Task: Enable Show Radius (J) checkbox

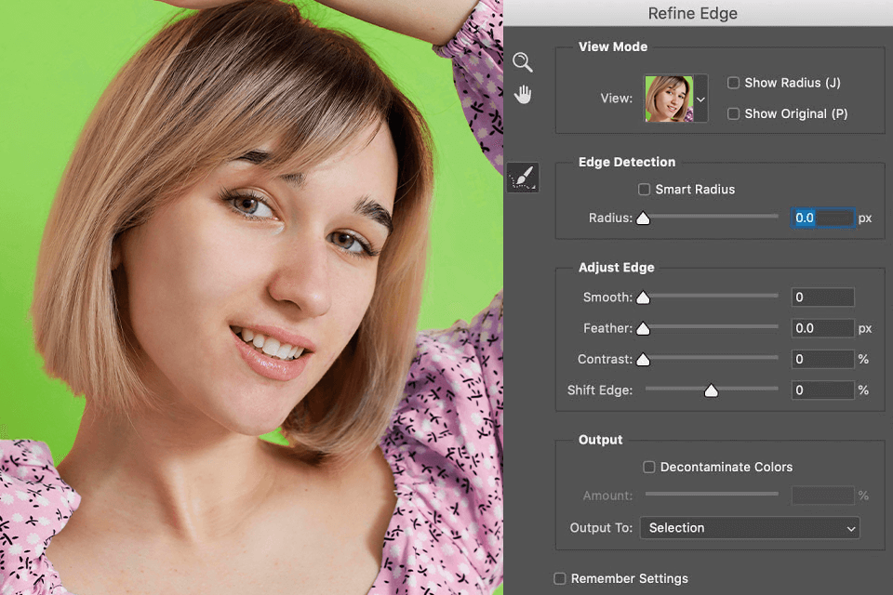Action: click(x=733, y=83)
